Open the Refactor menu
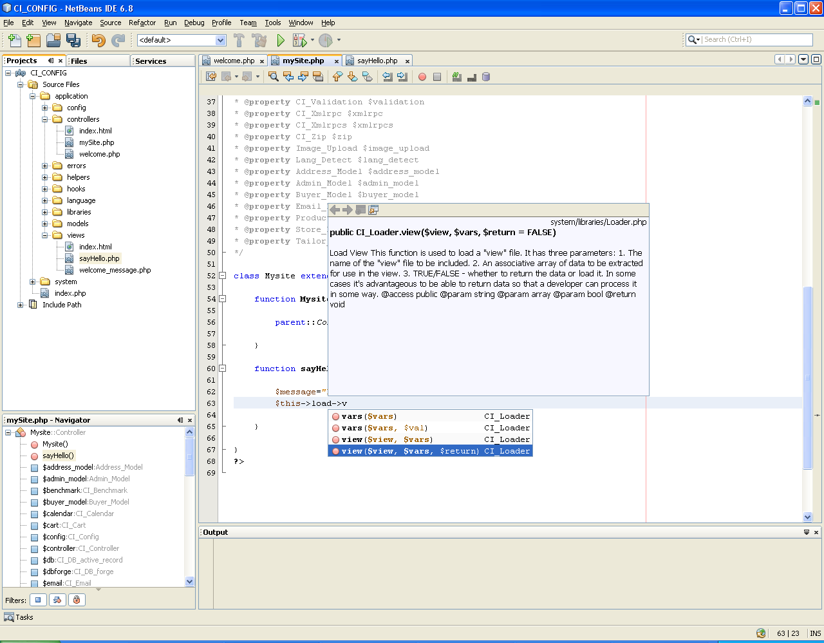 point(142,23)
